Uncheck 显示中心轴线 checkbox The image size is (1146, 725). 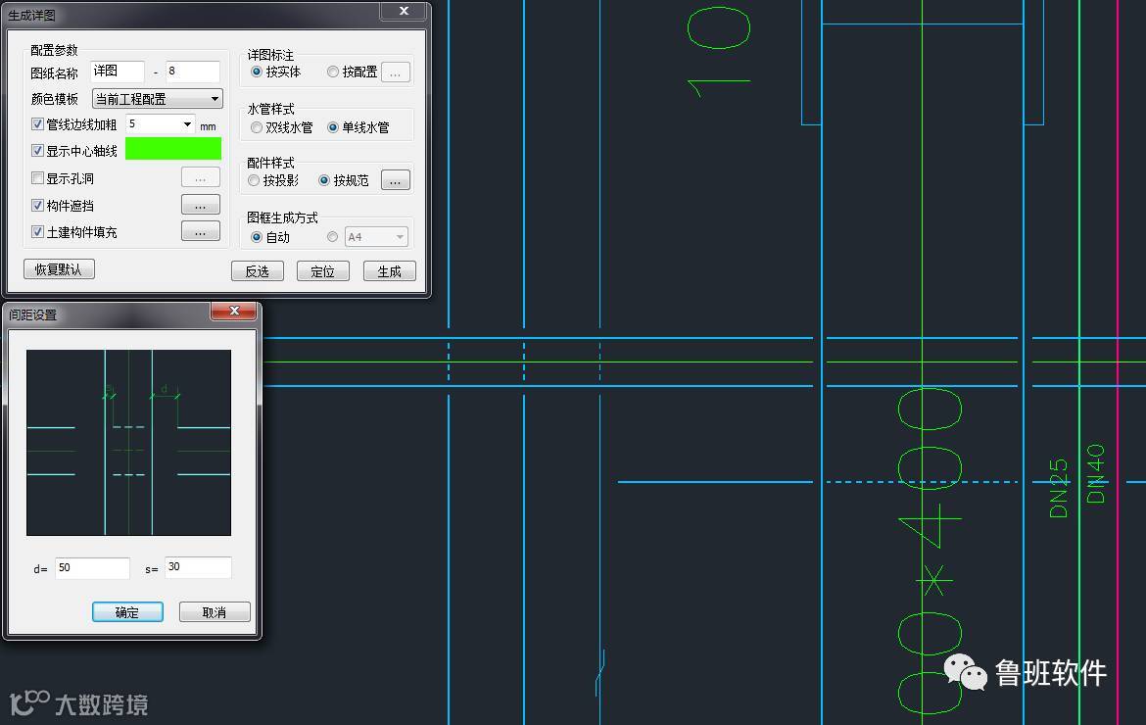[37, 151]
